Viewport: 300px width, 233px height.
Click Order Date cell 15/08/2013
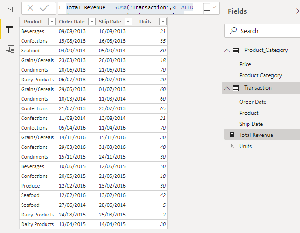(x=77, y=41)
